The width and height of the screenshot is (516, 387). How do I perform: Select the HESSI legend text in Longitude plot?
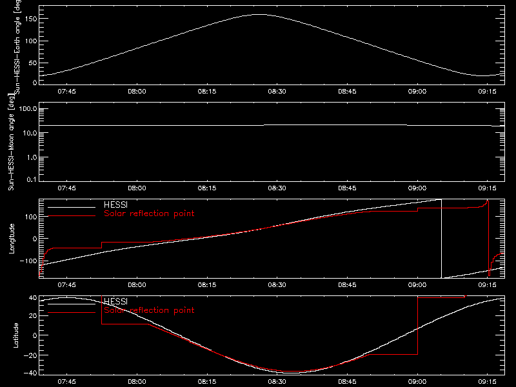click(x=115, y=204)
